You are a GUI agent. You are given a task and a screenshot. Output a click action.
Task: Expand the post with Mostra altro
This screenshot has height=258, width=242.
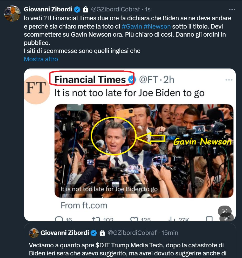(x=41, y=59)
